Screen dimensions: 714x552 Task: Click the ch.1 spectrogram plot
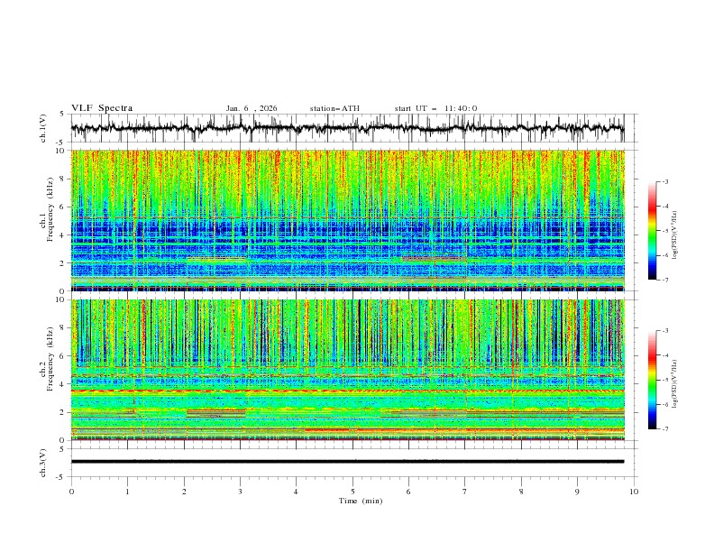click(x=347, y=220)
